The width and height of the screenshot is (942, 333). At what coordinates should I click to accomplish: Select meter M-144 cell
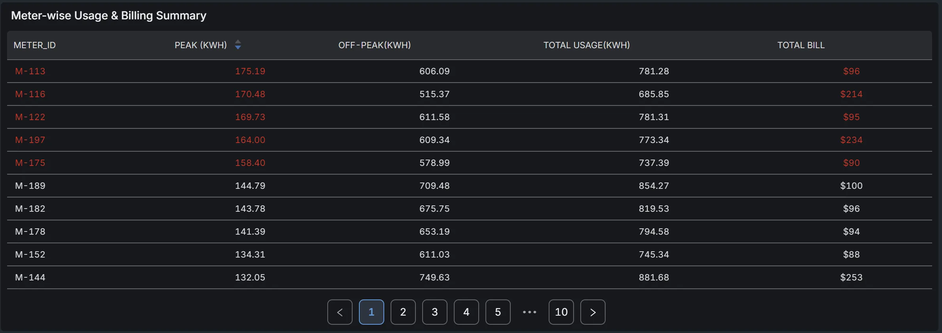30,277
